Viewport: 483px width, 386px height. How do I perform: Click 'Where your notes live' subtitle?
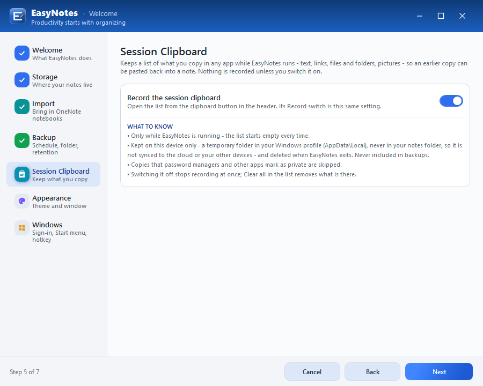[62, 85]
